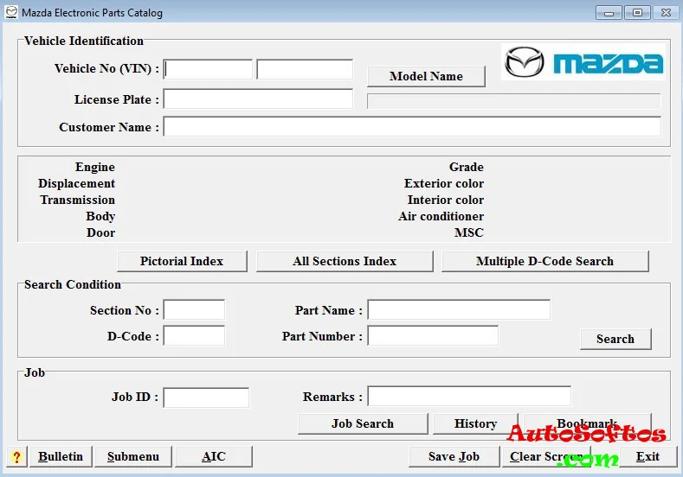Click the Search button
This screenshot has height=477, width=683.
(x=615, y=339)
